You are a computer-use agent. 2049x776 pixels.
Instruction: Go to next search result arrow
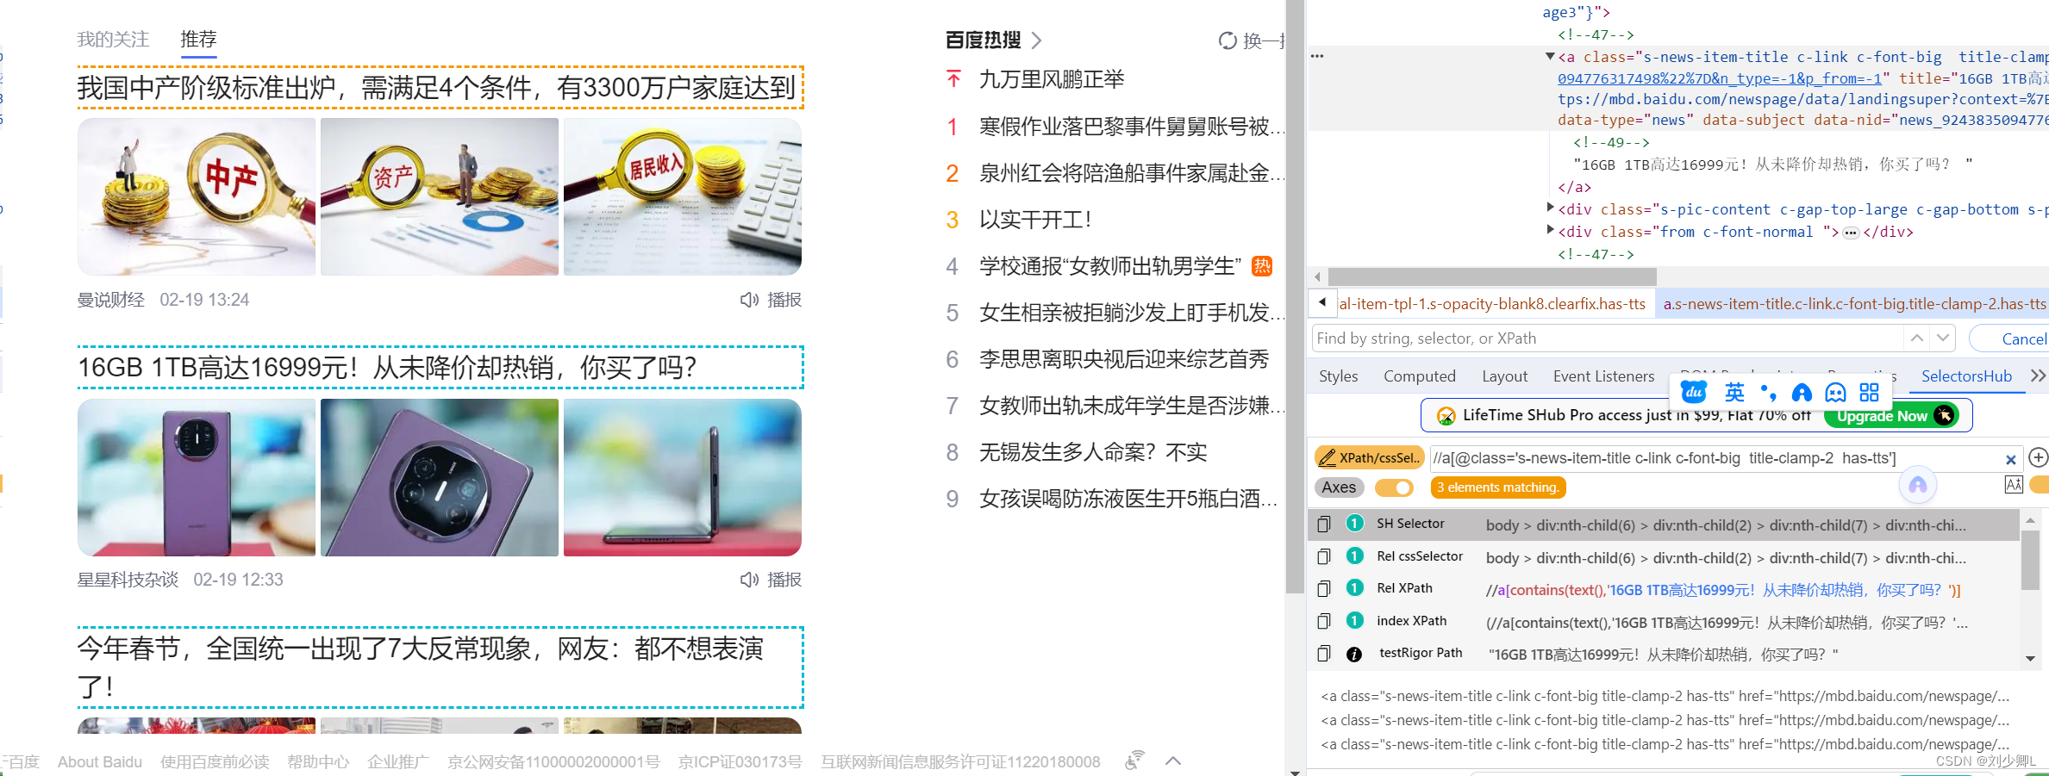point(1943,338)
